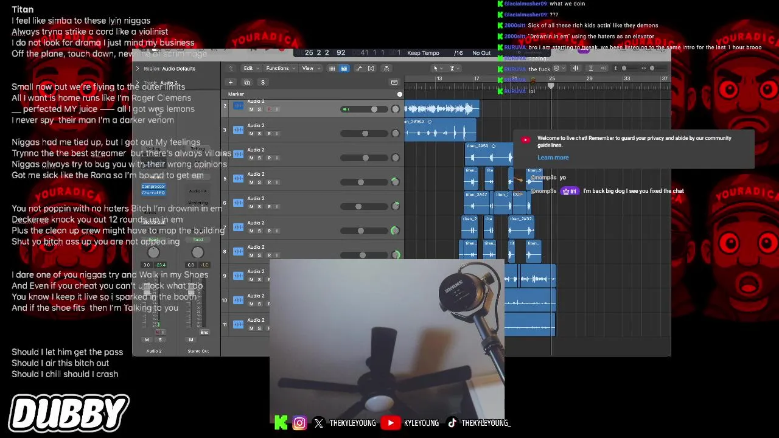The width and height of the screenshot is (779, 438).
Task: Add a new track with plus button
Action: pyautogui.click(x=231, y=82)
